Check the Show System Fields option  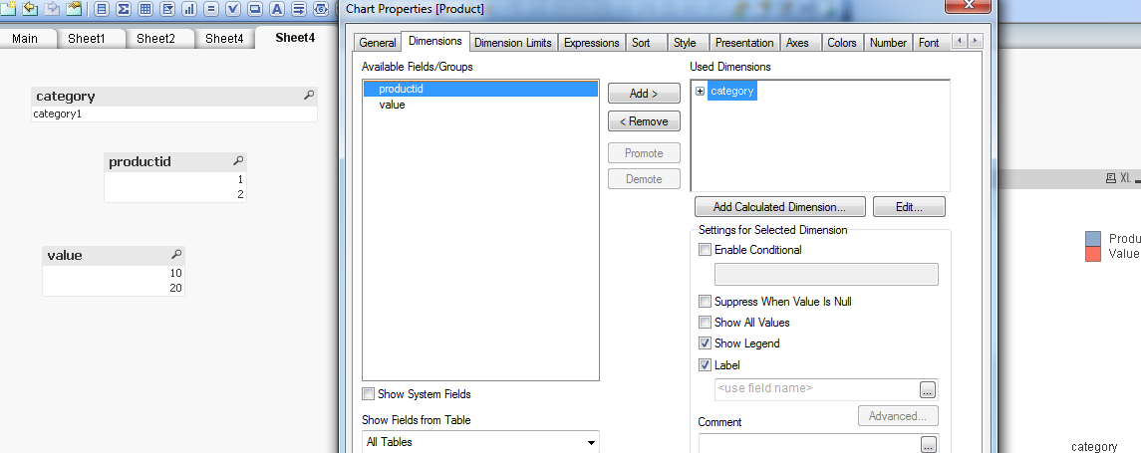369,394
